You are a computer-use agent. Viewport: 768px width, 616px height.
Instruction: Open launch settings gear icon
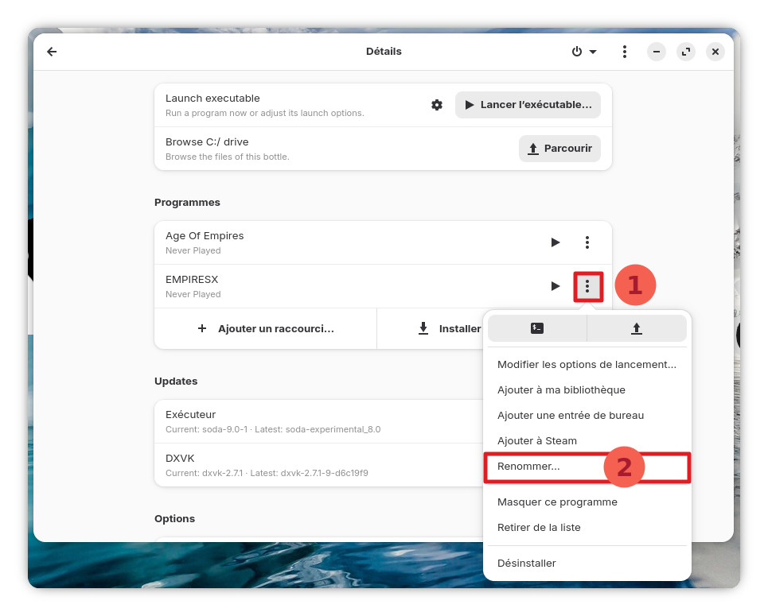(437, 105)
